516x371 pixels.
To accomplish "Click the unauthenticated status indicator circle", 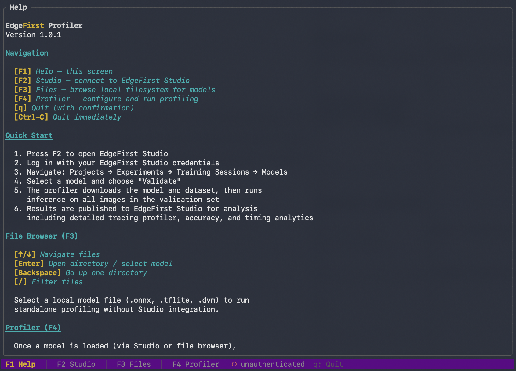I will click(234, 364).
